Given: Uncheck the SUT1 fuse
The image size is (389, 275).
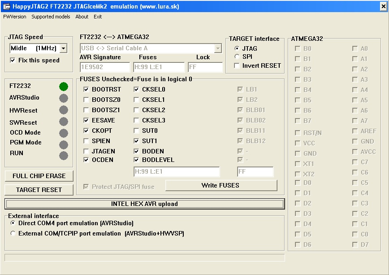Looking at the screenshot, I should (x=136, y=141).
